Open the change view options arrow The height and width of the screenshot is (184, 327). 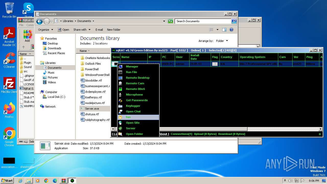point(217,30)
